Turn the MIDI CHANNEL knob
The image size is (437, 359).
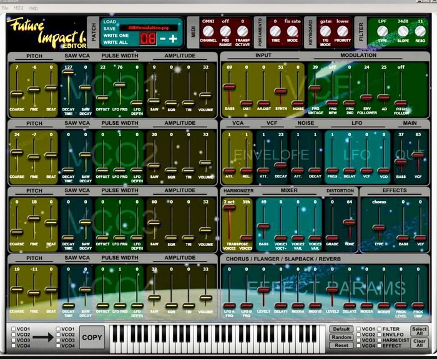pyautogui.click(x=208, y=31)
